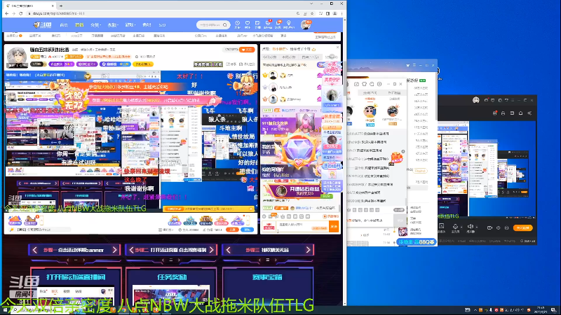Open the user avatar in the Douyu header
The image size is (561, 315).
pyautogui.click(x=306, y=25)
